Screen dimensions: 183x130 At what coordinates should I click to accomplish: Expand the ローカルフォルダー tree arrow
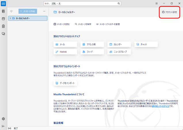10,18
